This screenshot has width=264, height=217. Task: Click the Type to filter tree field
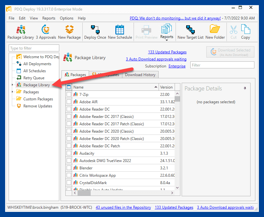pos(34,48)
